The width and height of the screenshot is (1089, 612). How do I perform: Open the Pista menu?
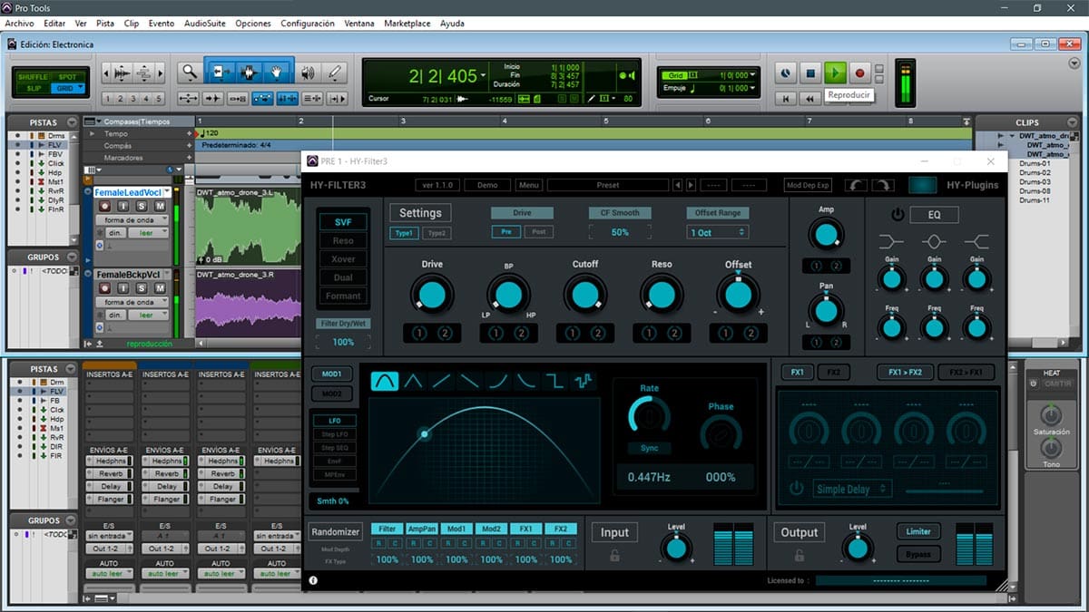[x=105, y=24]
